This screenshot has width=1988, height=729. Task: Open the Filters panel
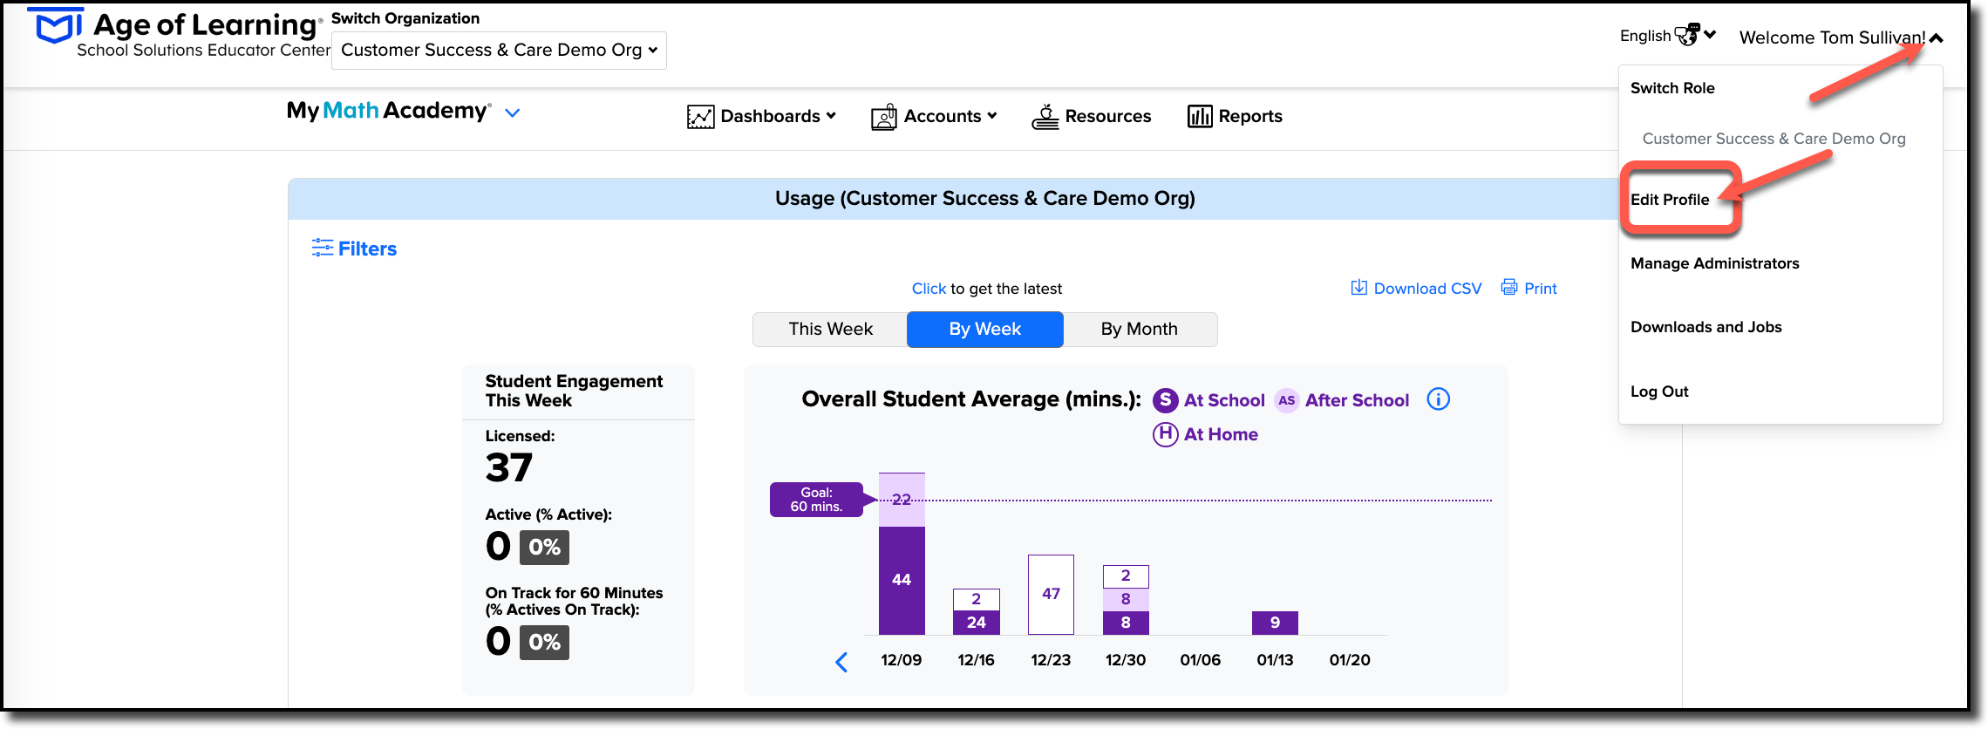tap(354, 249)
